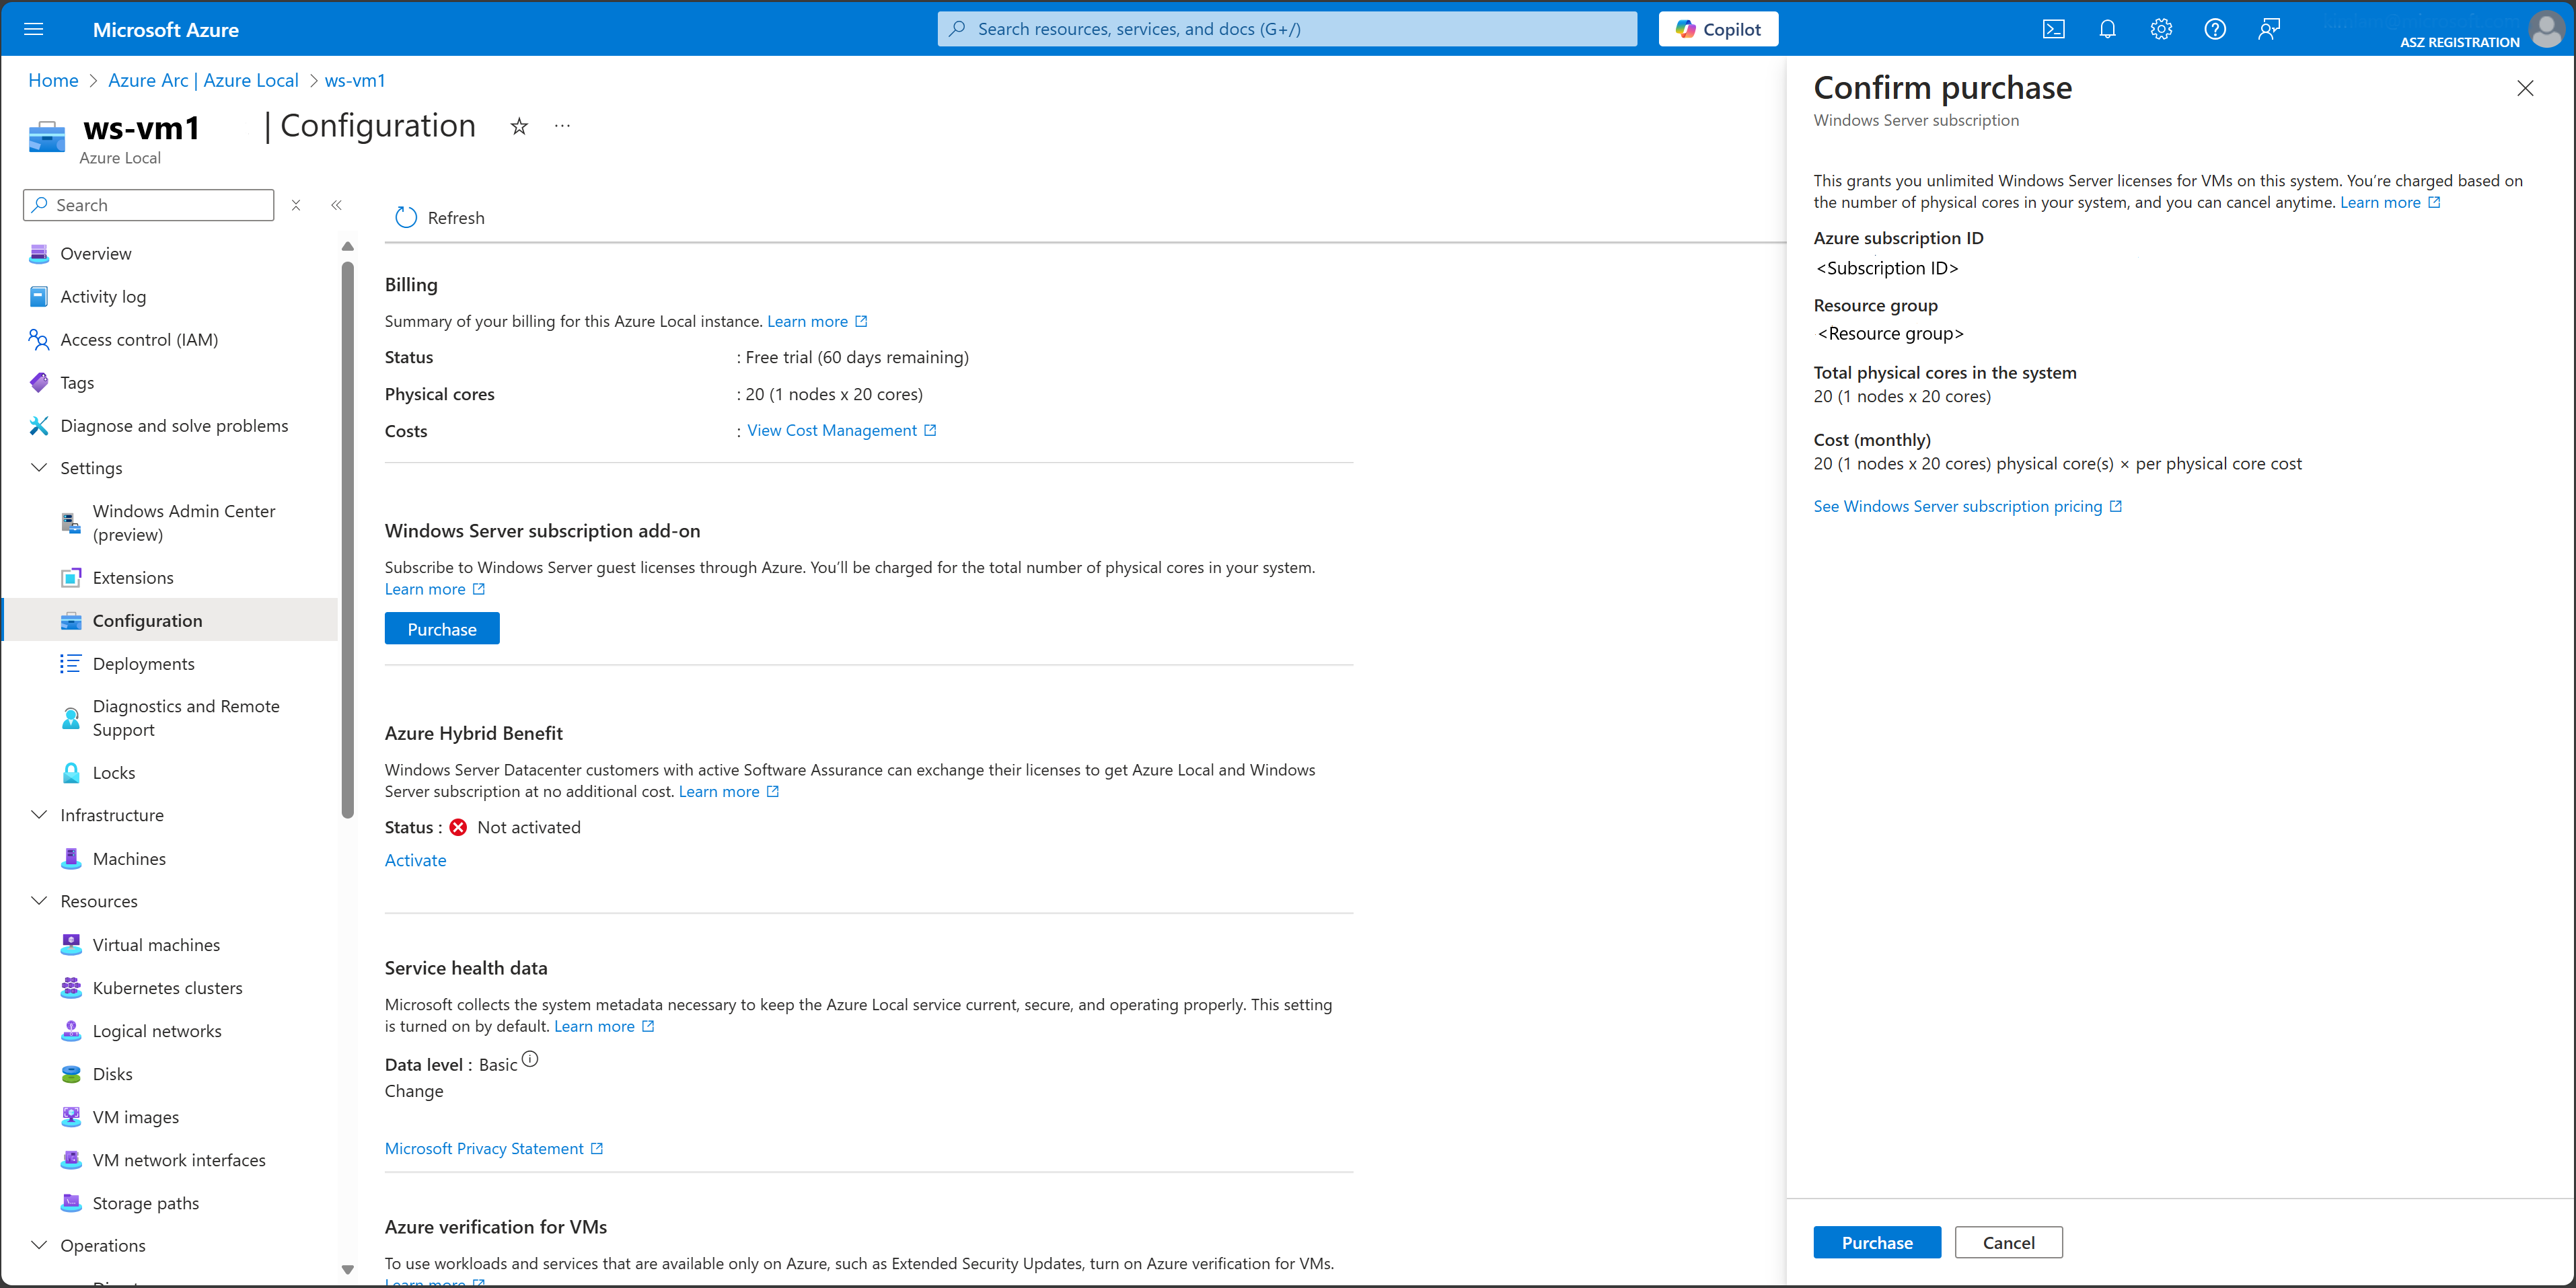This screenshot has width=2576, height=1288.
Task: Collapse the Settings section
Action: point(40,467)
